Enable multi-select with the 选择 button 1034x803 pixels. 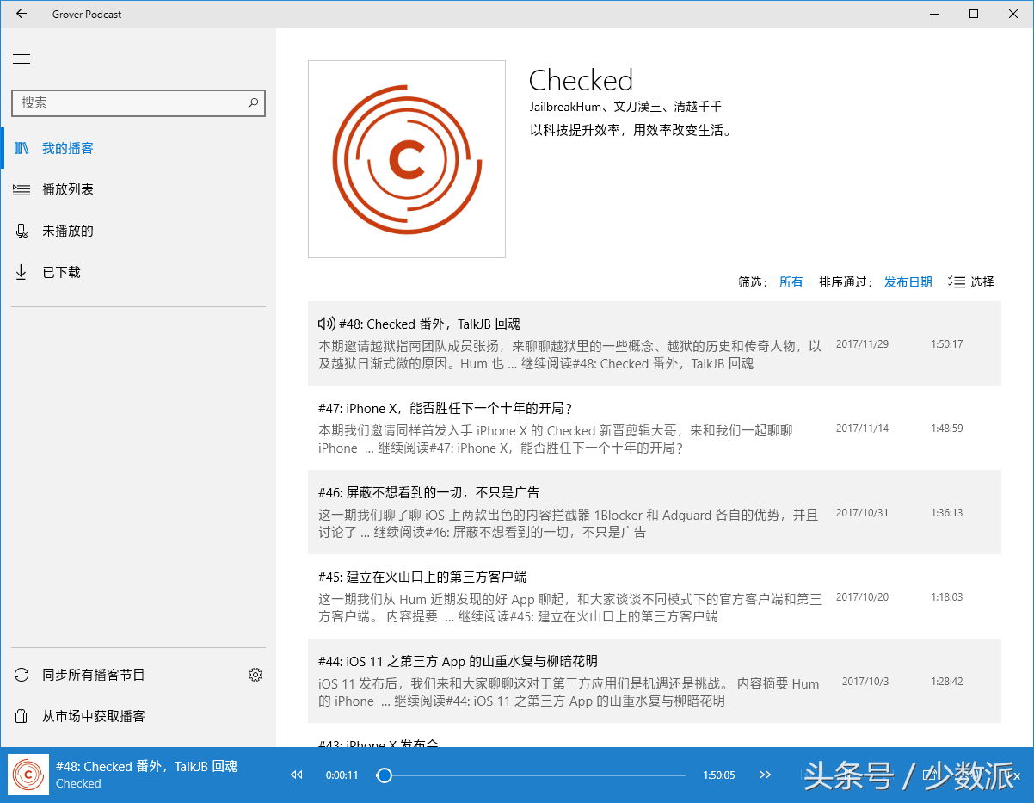pos(971,281)
